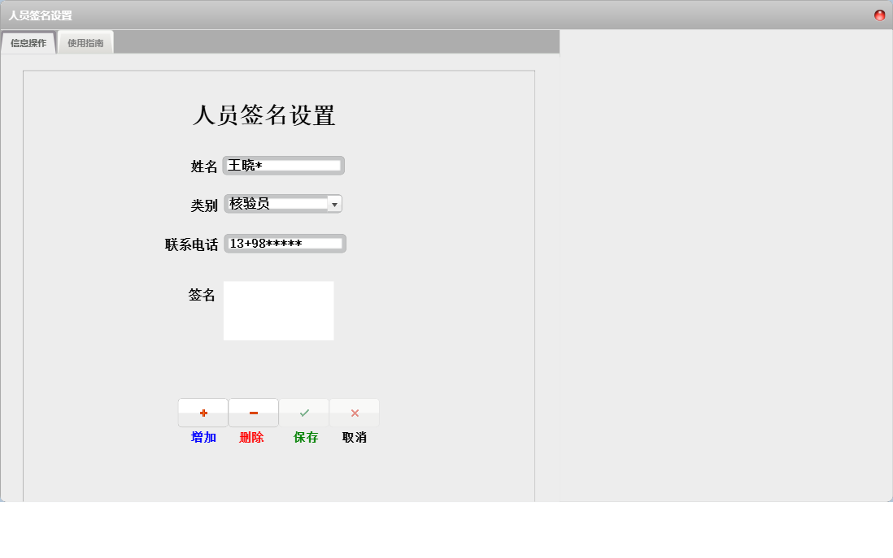Select the 增加 button icon above its label
Image resolution: width=893 pixels, height=558 pixels.
(203, 412)
